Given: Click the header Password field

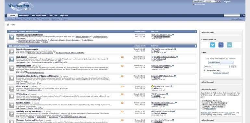Looking at the screenshot, I should tap(209, 1).
